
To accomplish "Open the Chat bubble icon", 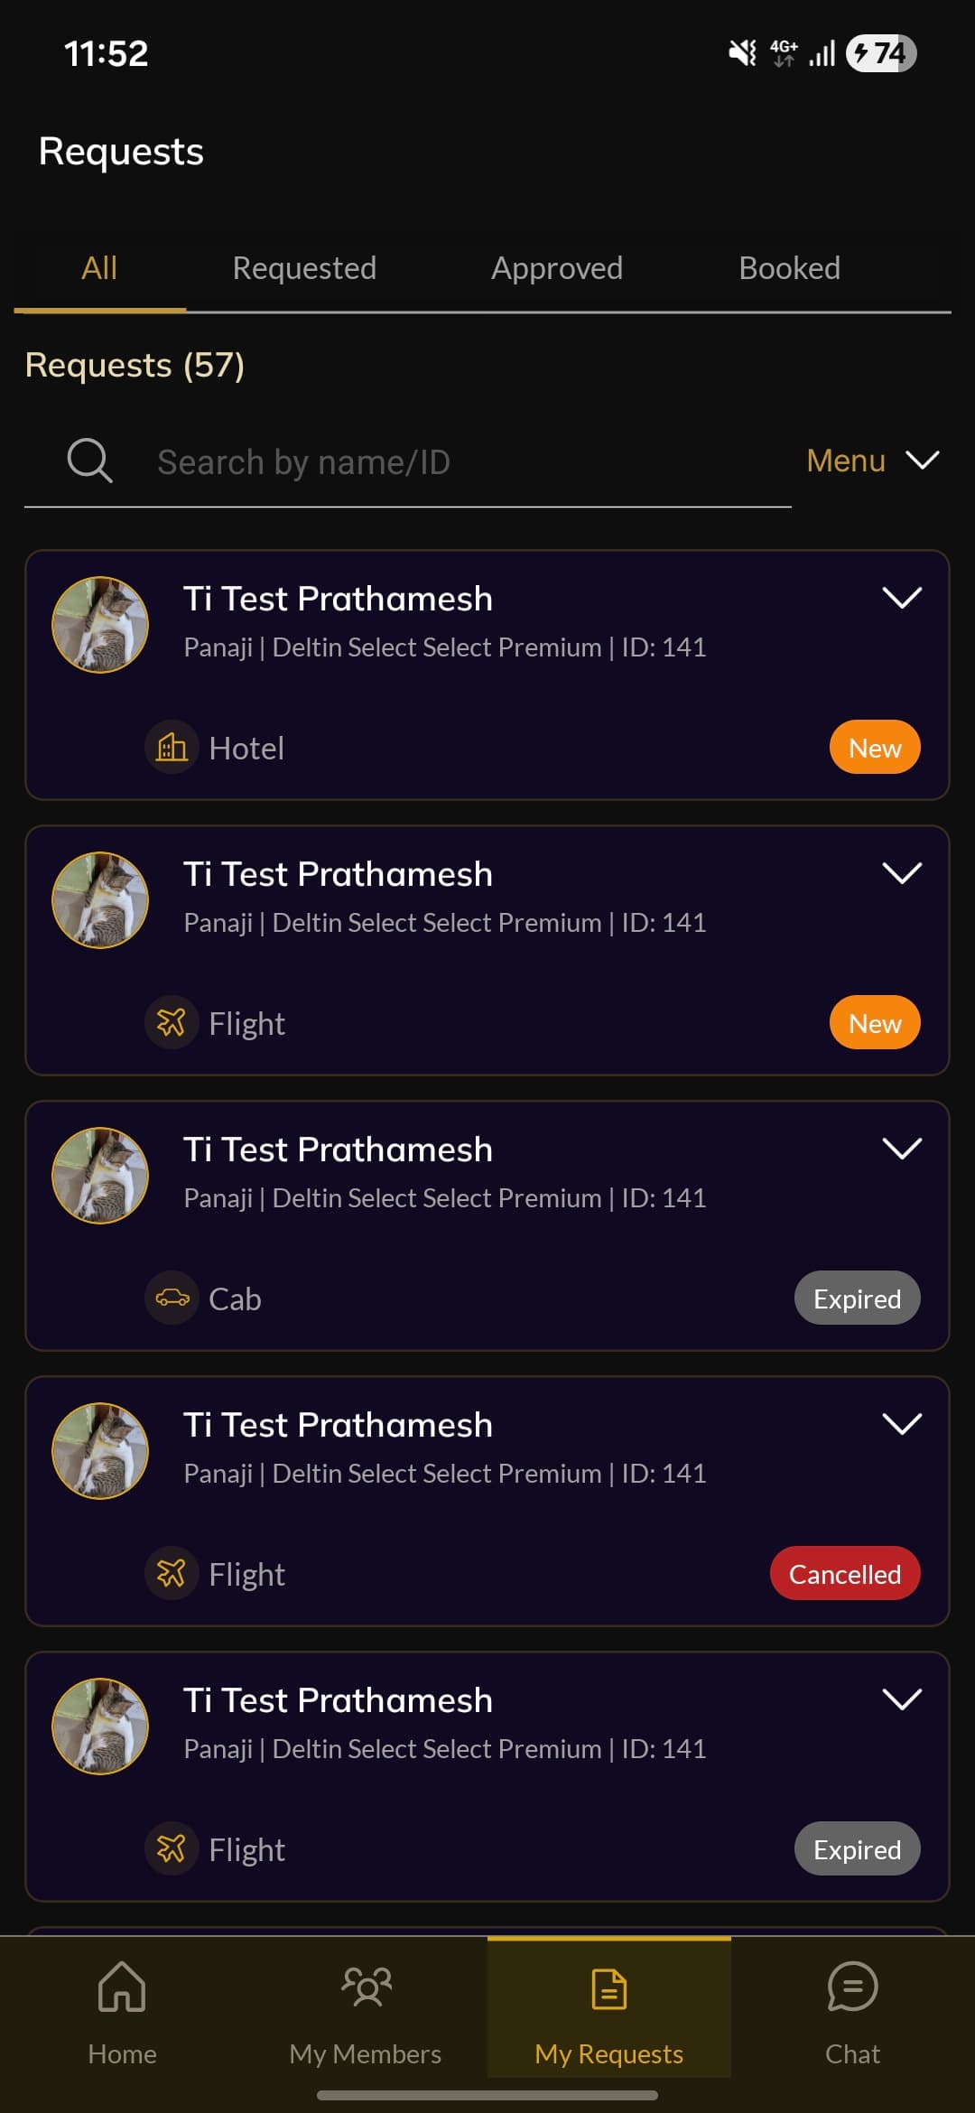I will [852, 1987].
